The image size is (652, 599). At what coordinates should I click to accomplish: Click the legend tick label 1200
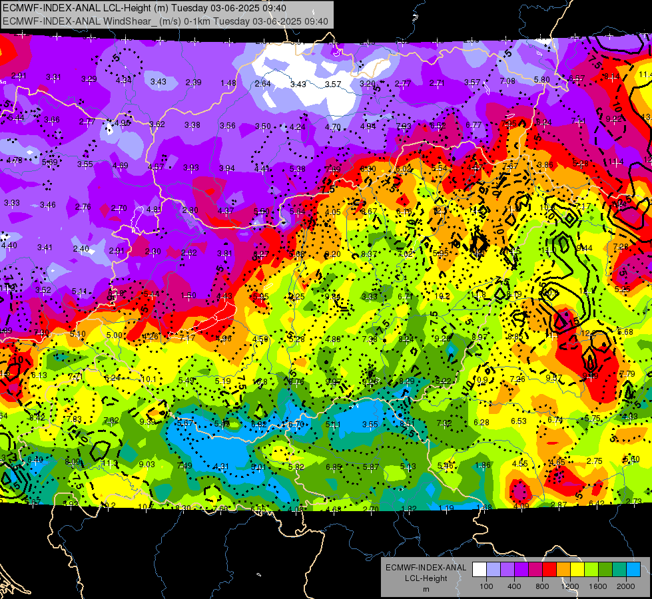pyautogui.click(x=570, y=586)
